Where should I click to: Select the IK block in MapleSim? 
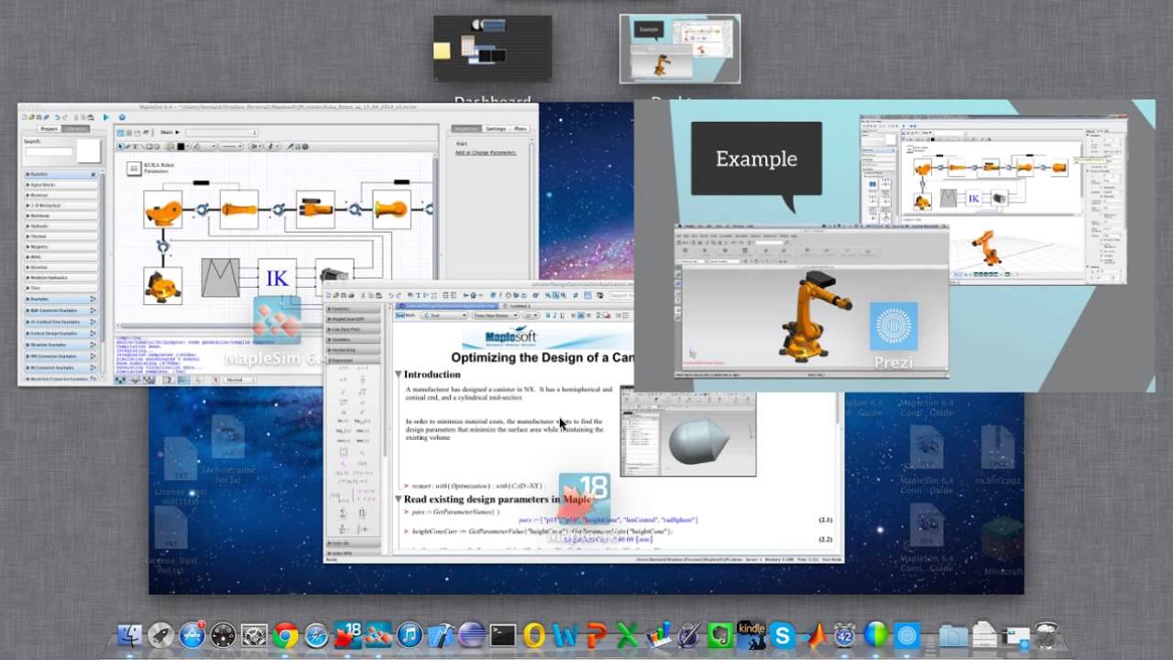[277, 278]
